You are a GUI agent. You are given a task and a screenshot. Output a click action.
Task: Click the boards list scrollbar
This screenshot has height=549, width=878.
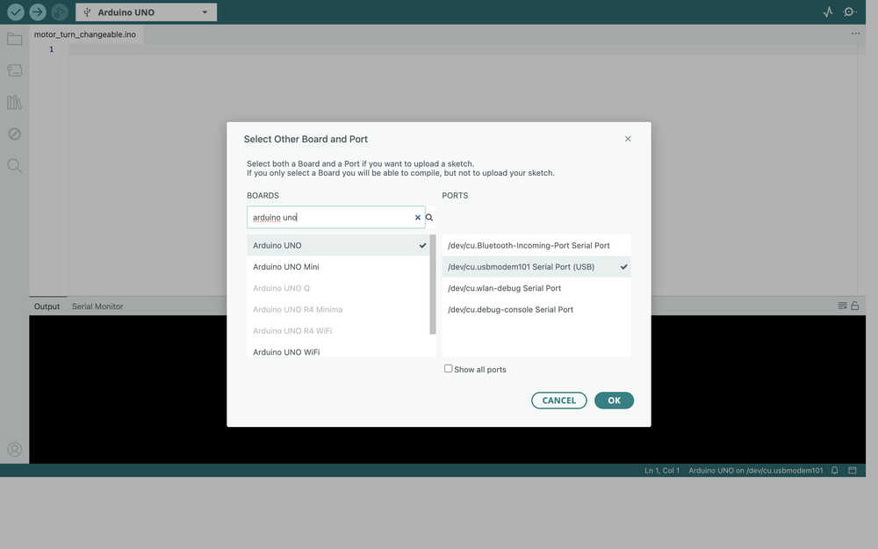click(x=433, y=285)
